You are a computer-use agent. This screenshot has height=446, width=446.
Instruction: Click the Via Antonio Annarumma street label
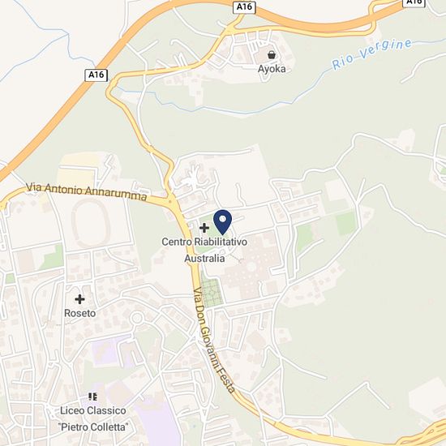[x=86, y=191]
